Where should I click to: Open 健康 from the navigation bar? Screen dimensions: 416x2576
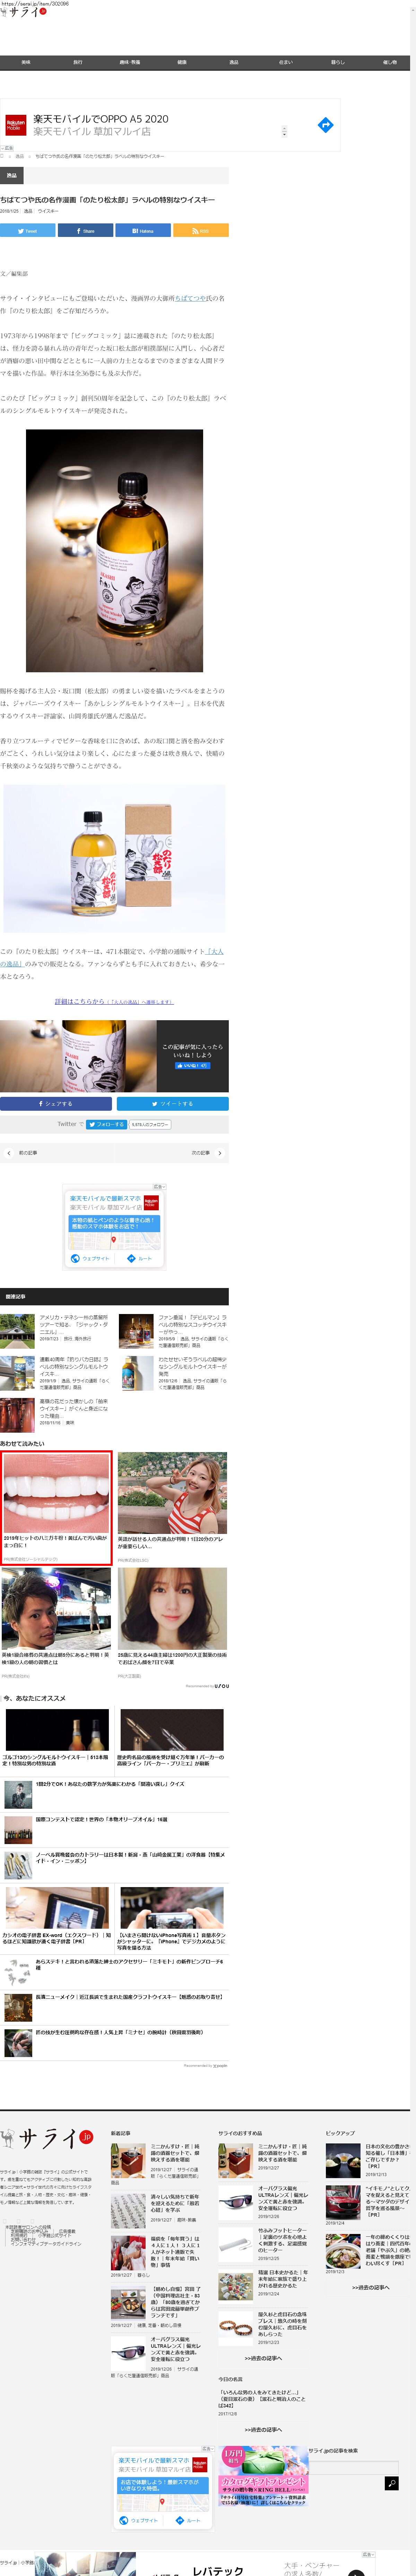point(182,62)
